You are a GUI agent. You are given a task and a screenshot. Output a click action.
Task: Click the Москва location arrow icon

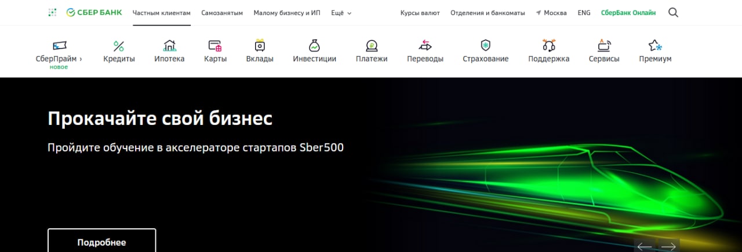point(539,13)
